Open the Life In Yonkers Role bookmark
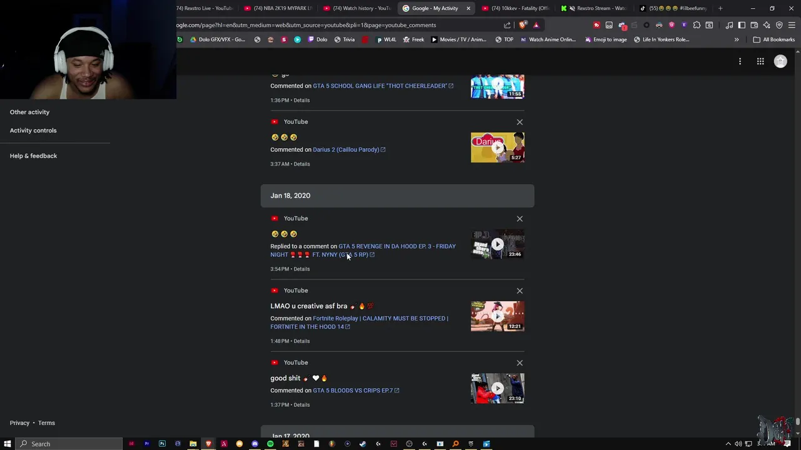This screenshot has width=801, height=450. tap(661, 39)
